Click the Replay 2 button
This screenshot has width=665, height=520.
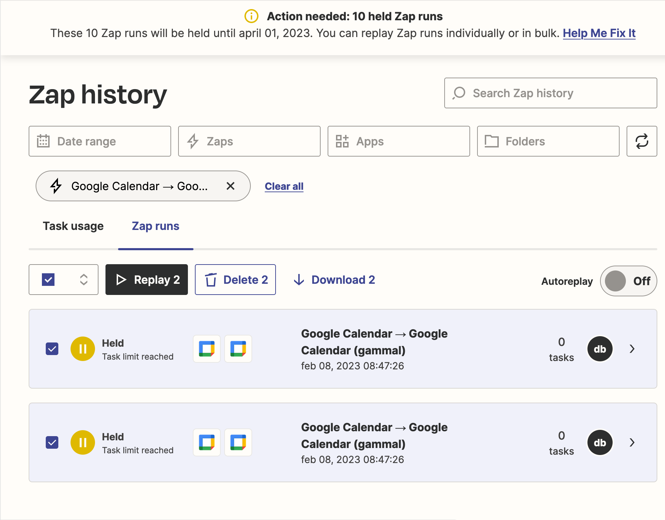pyautogui.click(x=147, y=280)
